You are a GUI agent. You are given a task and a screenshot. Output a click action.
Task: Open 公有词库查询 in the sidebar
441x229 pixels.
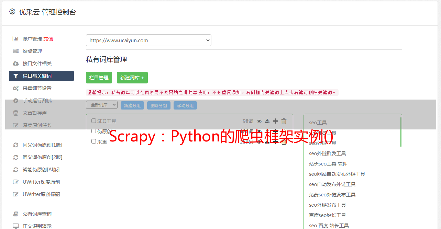37,214
